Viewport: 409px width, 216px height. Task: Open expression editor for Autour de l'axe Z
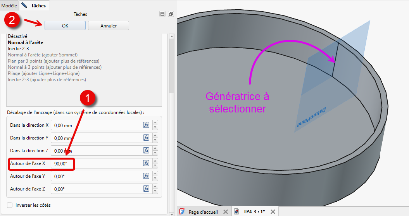(x=146, y=189)
